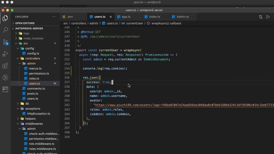The width and height of the screenshot is (274, 154).
Task: Open permission.middleware file
Action: (x=35, y=139)
